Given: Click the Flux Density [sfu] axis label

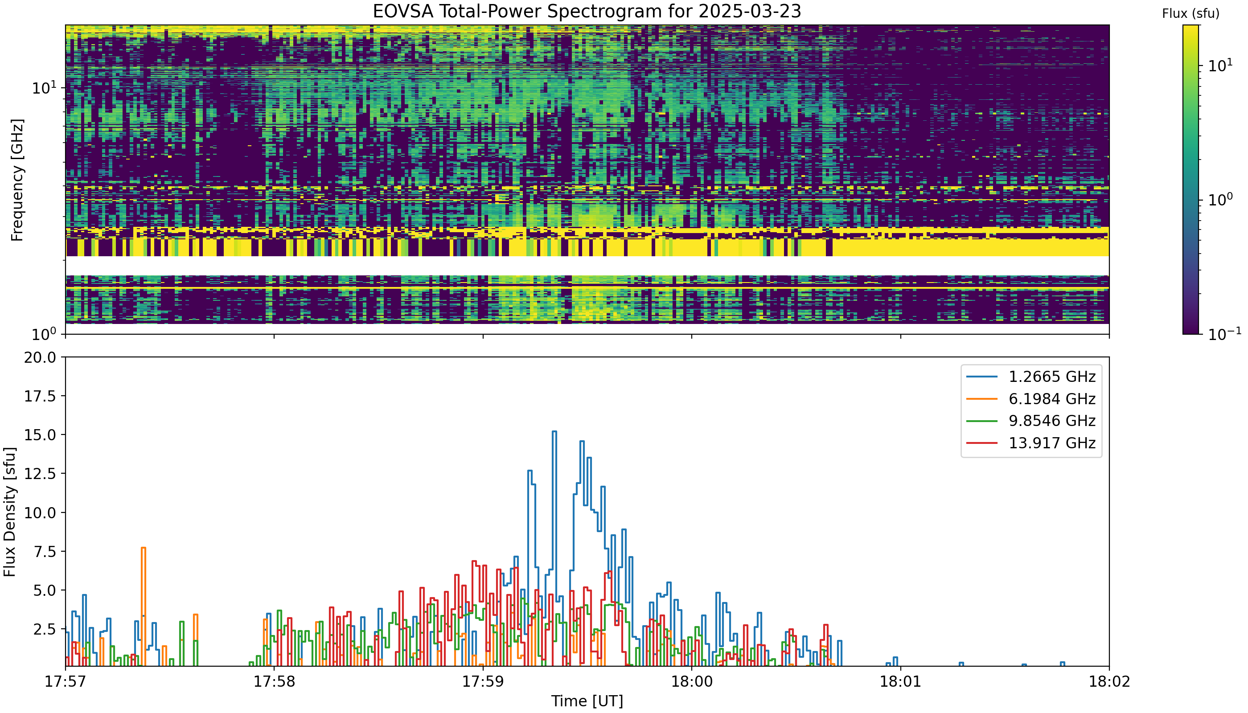Looking at the screenshot, I should [10, 512].
